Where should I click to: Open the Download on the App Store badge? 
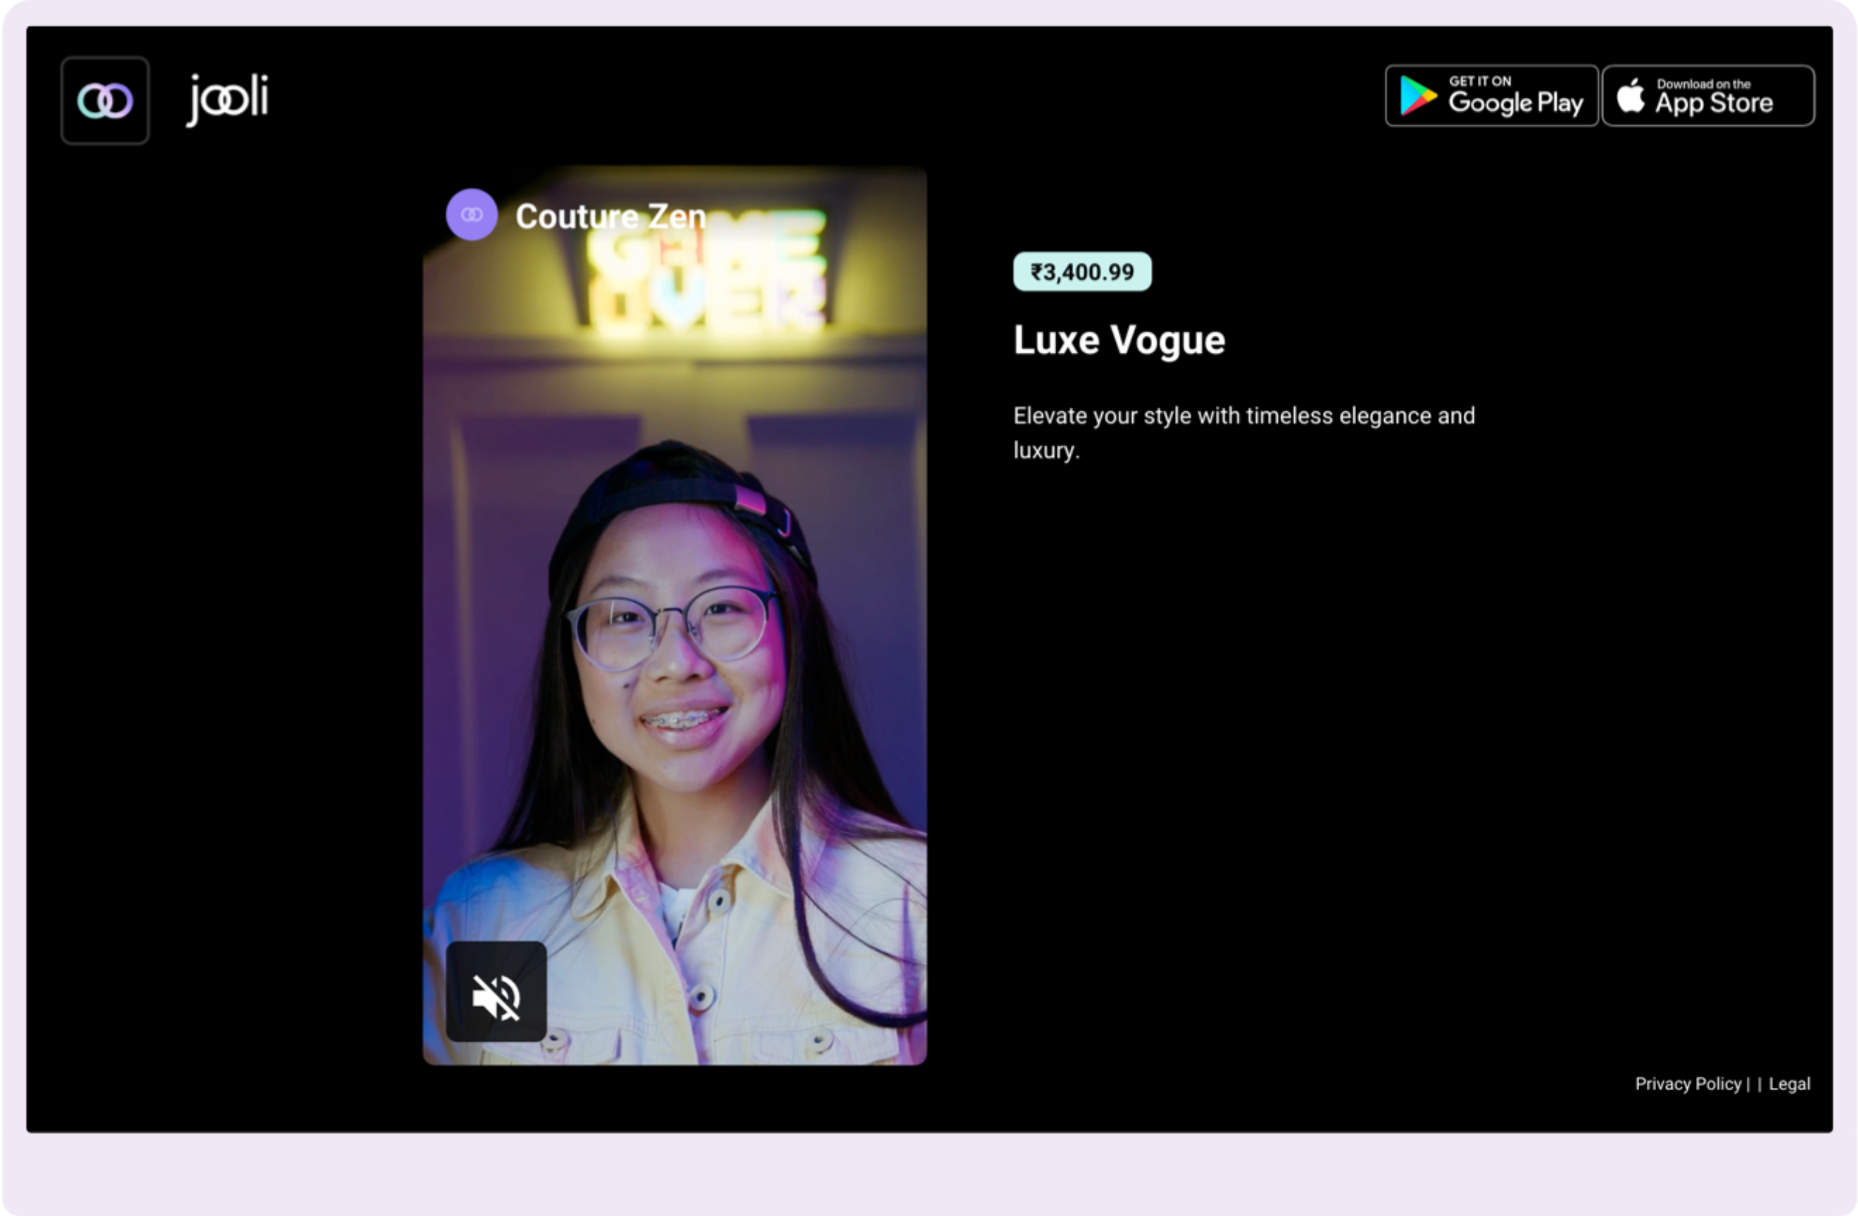coord(1708,95)
